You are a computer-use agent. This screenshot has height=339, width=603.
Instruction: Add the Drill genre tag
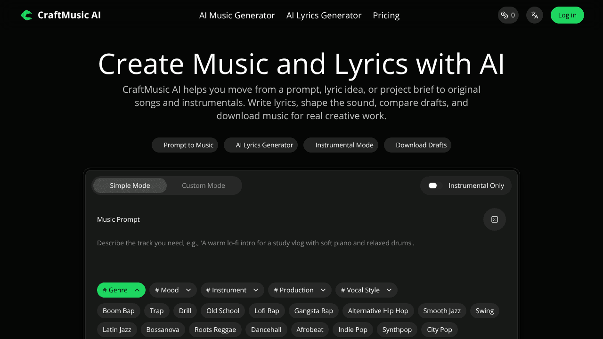(x=185, y=311)
